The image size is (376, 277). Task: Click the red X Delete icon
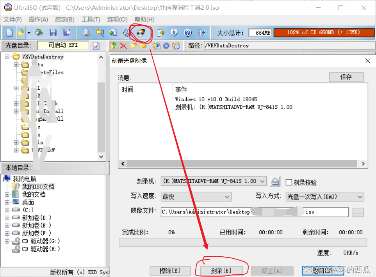(123, 46)
